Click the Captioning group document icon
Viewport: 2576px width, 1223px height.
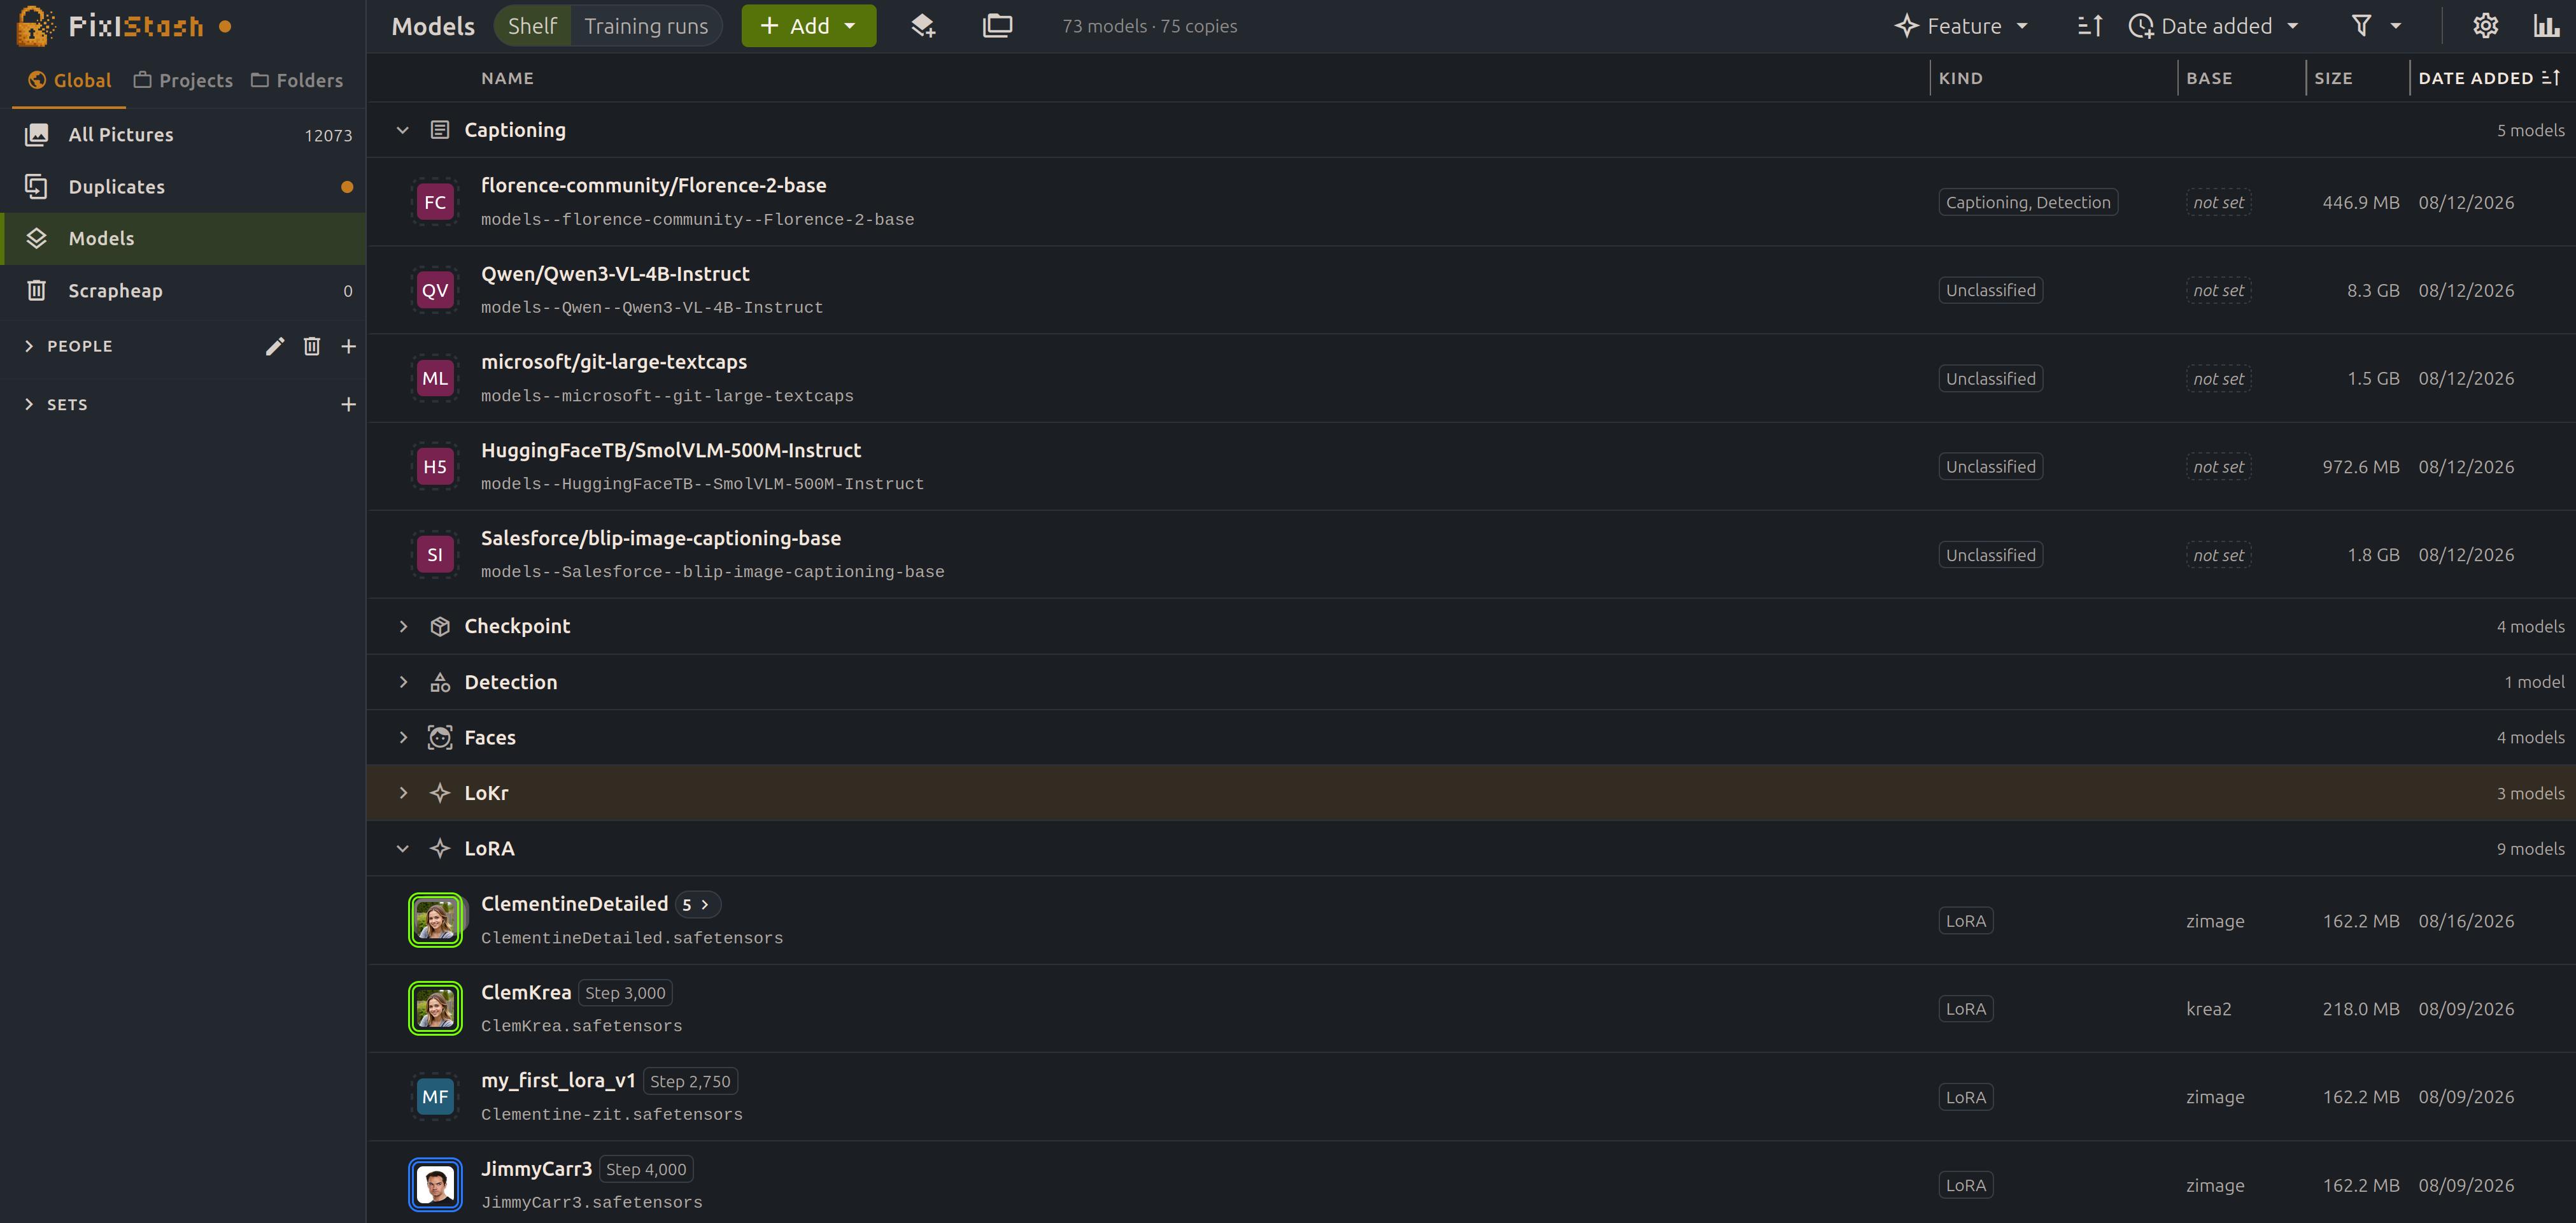(x=440, y=130)
